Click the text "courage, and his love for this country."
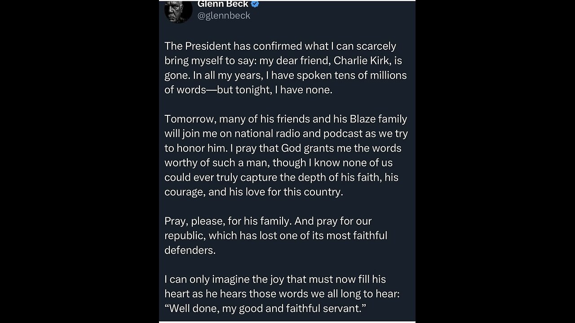 254,192
